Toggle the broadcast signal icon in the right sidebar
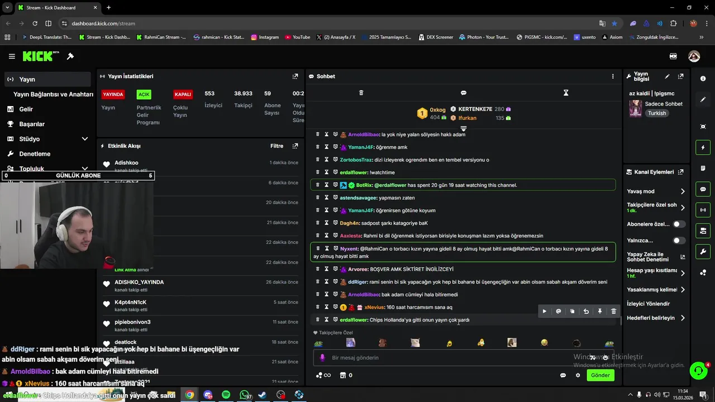The image size is (715, 402). 703,210
